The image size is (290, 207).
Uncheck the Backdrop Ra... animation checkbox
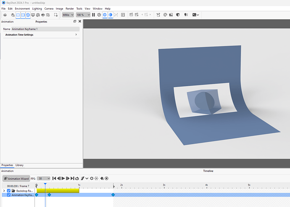(9, 191)
